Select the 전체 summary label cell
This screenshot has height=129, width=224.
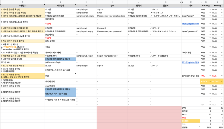click(x=191, y=108)
